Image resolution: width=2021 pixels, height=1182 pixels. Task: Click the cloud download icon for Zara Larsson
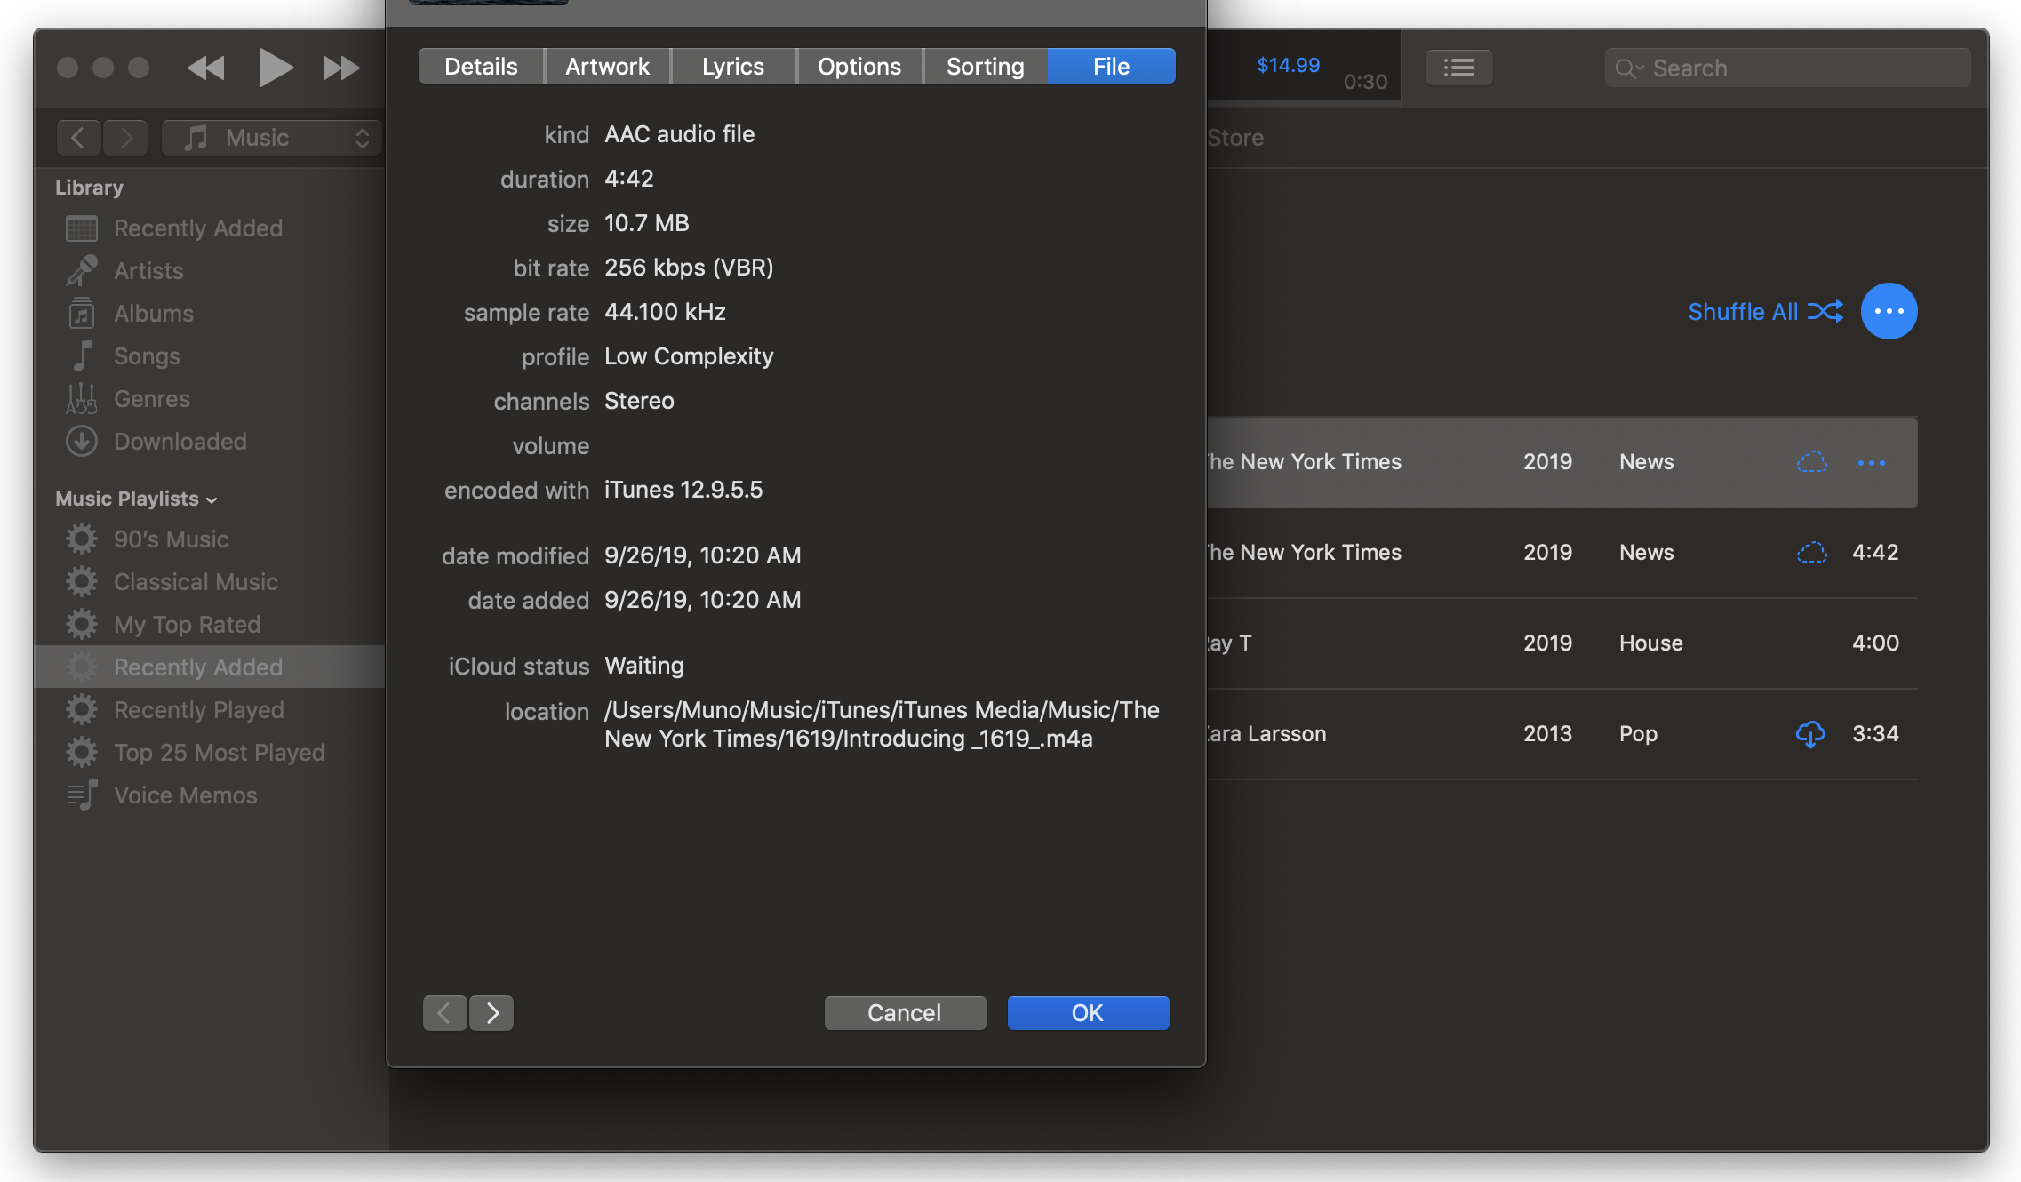[1810, 734]
